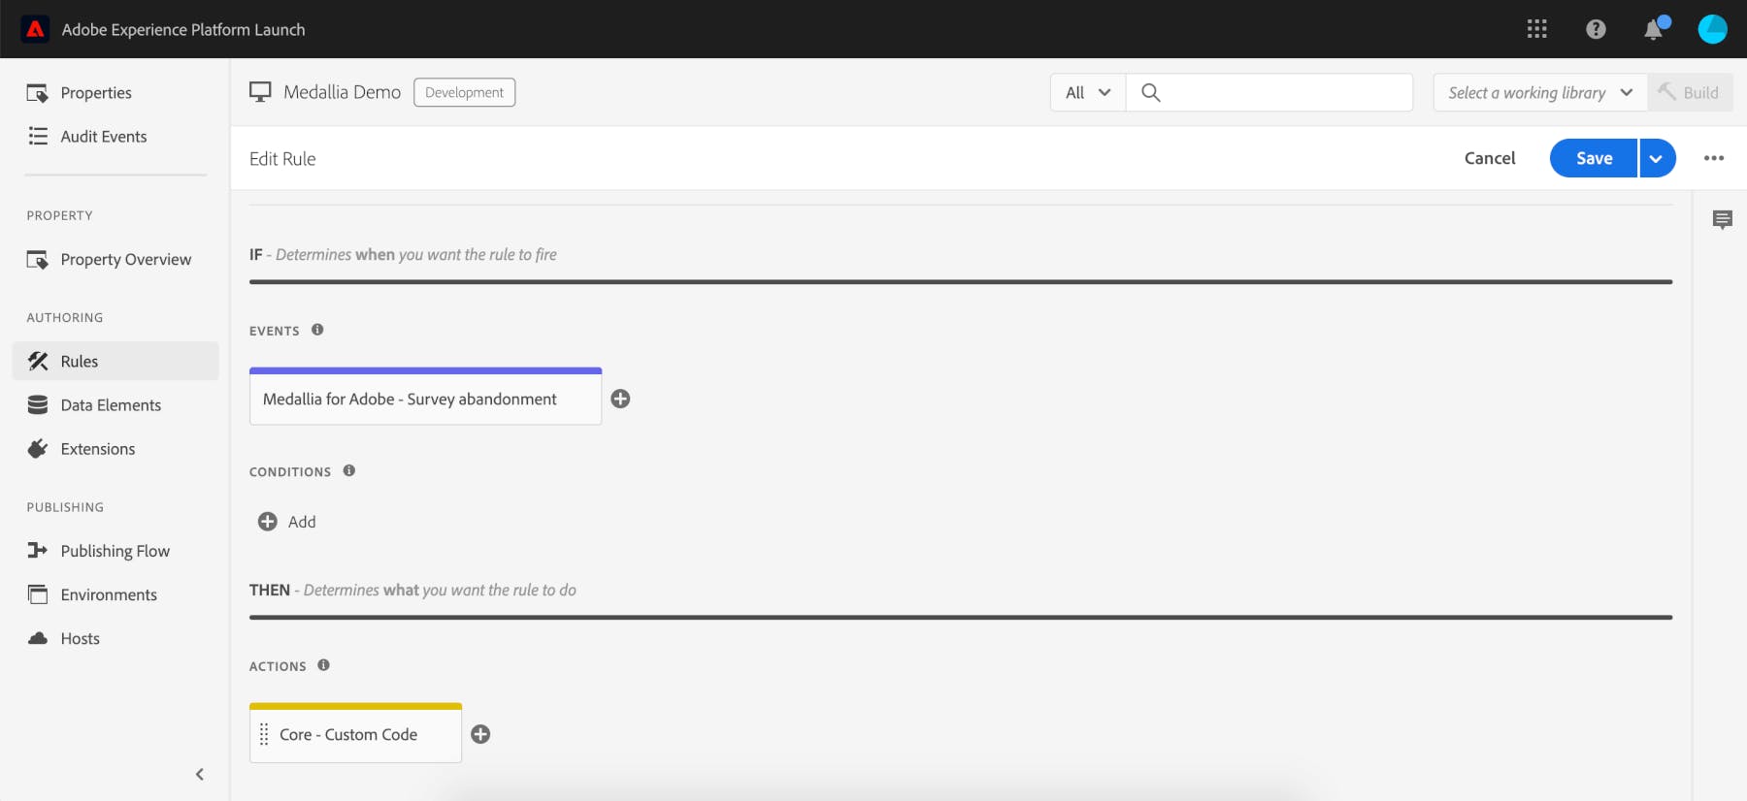The width and height of the screenshot is (1747, 801).
Task: Open the comments panel icon
Action: point(1722,220)
